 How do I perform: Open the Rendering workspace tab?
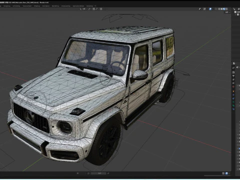55,6
